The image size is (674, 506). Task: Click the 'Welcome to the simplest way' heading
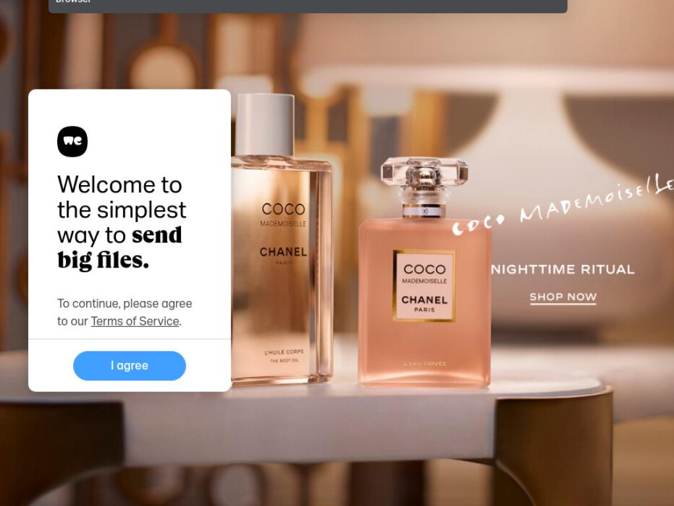(122, 222)
